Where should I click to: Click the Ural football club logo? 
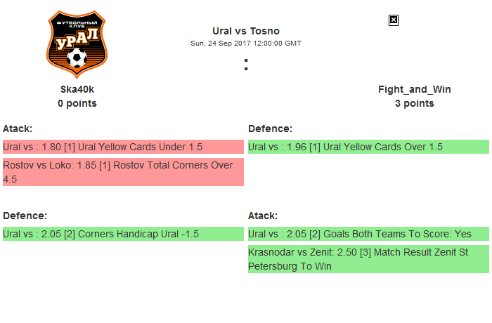tap(77, 44)
